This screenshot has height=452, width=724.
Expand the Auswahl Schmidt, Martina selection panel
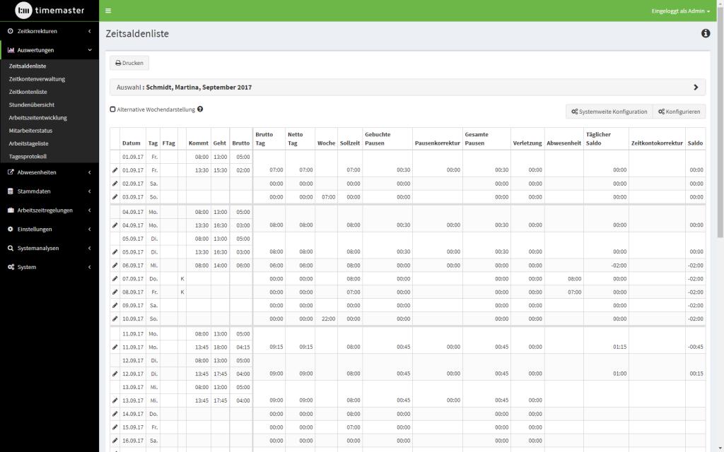tap(695, 88)
